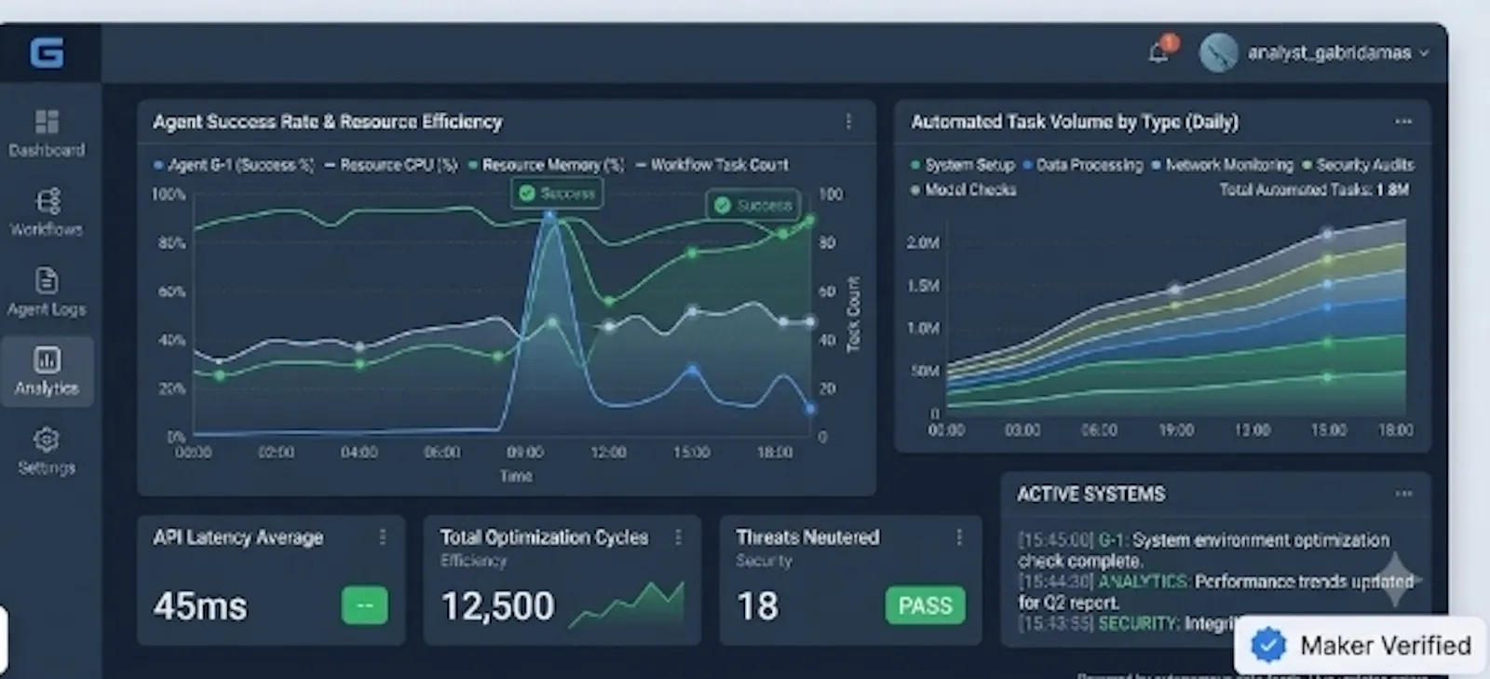This screenshot has width=1490, height=679.
Task: Open the API Latency Average card menu
Action: (x=382, y=537)
